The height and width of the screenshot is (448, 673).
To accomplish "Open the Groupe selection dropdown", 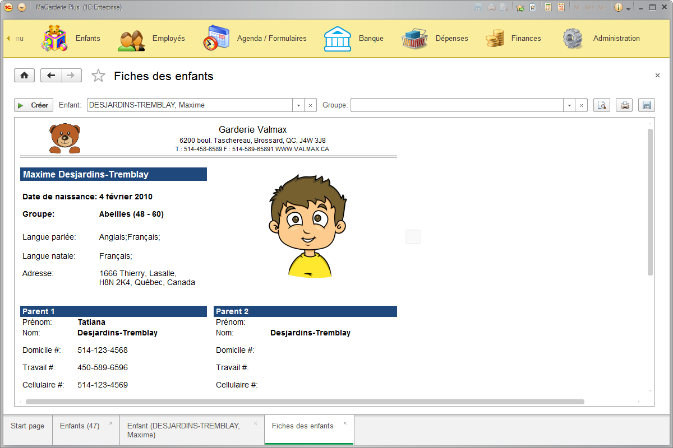I will pos(569,105).
